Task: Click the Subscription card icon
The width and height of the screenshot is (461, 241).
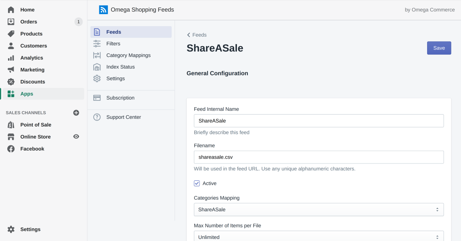Action: click(x=97, y=98)
